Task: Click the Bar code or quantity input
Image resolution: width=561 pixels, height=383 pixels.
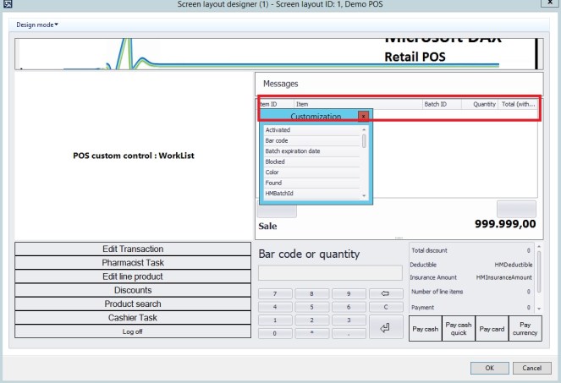Action: click(329, 273)
